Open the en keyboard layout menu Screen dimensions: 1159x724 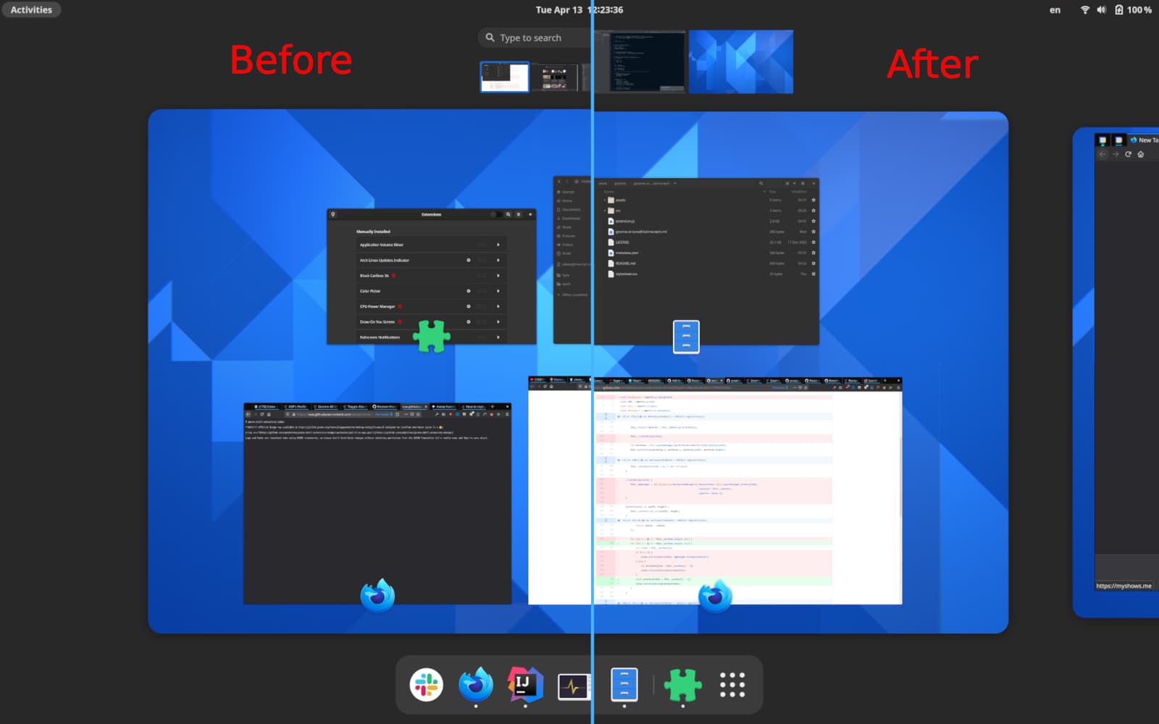(1055, 10)
